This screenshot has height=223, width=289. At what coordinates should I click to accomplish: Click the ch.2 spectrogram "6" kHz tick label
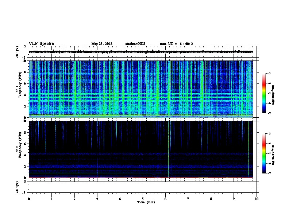pyautogui.click(x=25, y=144)
